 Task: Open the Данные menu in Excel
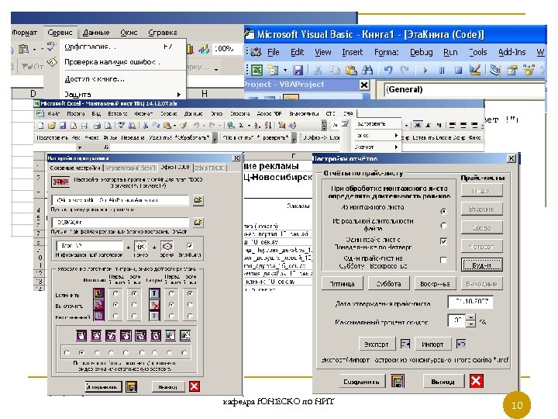(x=96, y=33)
